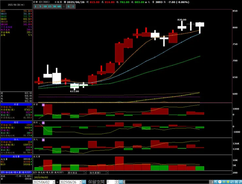Click the SMA5 indicator row
This screenshot has width=242, height=184.
pyautogui.click(x=16, y=11)
